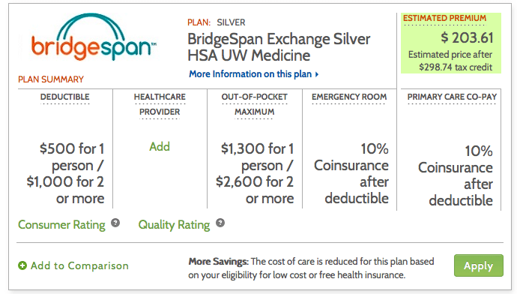517x294 pixels.
Task: Click the Consumer Rating help question-mark icon
Action: [x=115, y=223]
